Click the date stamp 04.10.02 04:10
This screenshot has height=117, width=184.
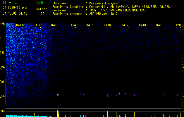pos(15,13)
